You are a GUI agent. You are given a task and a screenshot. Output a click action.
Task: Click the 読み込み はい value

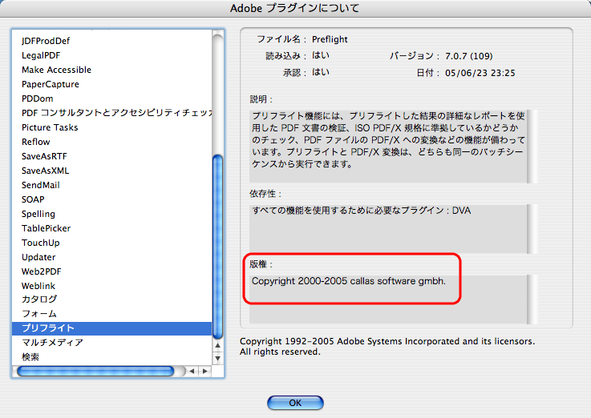click(x=321, y=56)
